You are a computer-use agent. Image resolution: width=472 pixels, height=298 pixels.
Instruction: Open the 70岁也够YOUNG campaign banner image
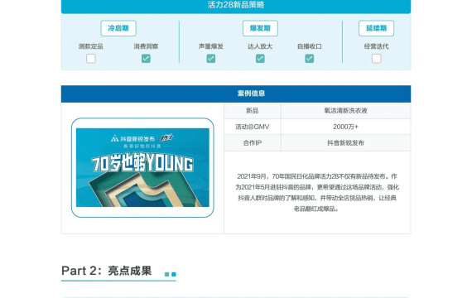pos(142,167)
